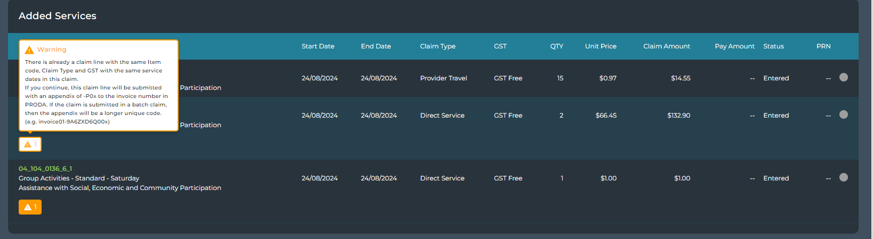Click the QTY column header
The image size is (873, 239).
(557, 46)
